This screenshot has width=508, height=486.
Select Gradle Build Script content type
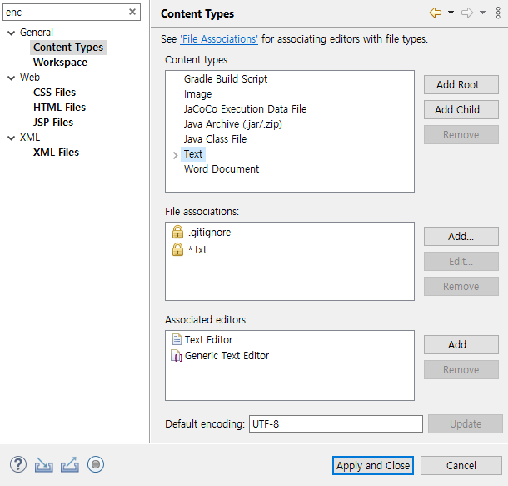click(226, 79)
